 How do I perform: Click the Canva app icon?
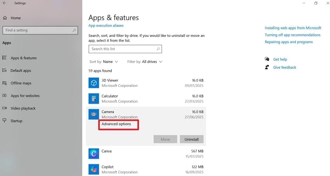[x=94, y=154]
